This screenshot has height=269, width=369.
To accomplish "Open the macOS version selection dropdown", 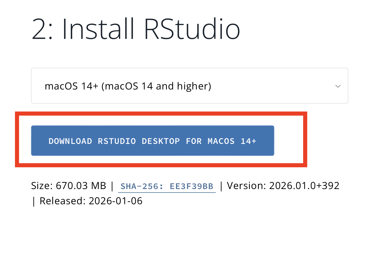I will click(x=189, y=86).
